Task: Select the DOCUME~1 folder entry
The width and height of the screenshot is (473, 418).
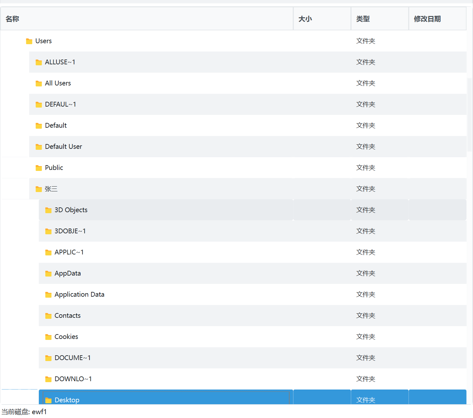Action: click(72, 358)
